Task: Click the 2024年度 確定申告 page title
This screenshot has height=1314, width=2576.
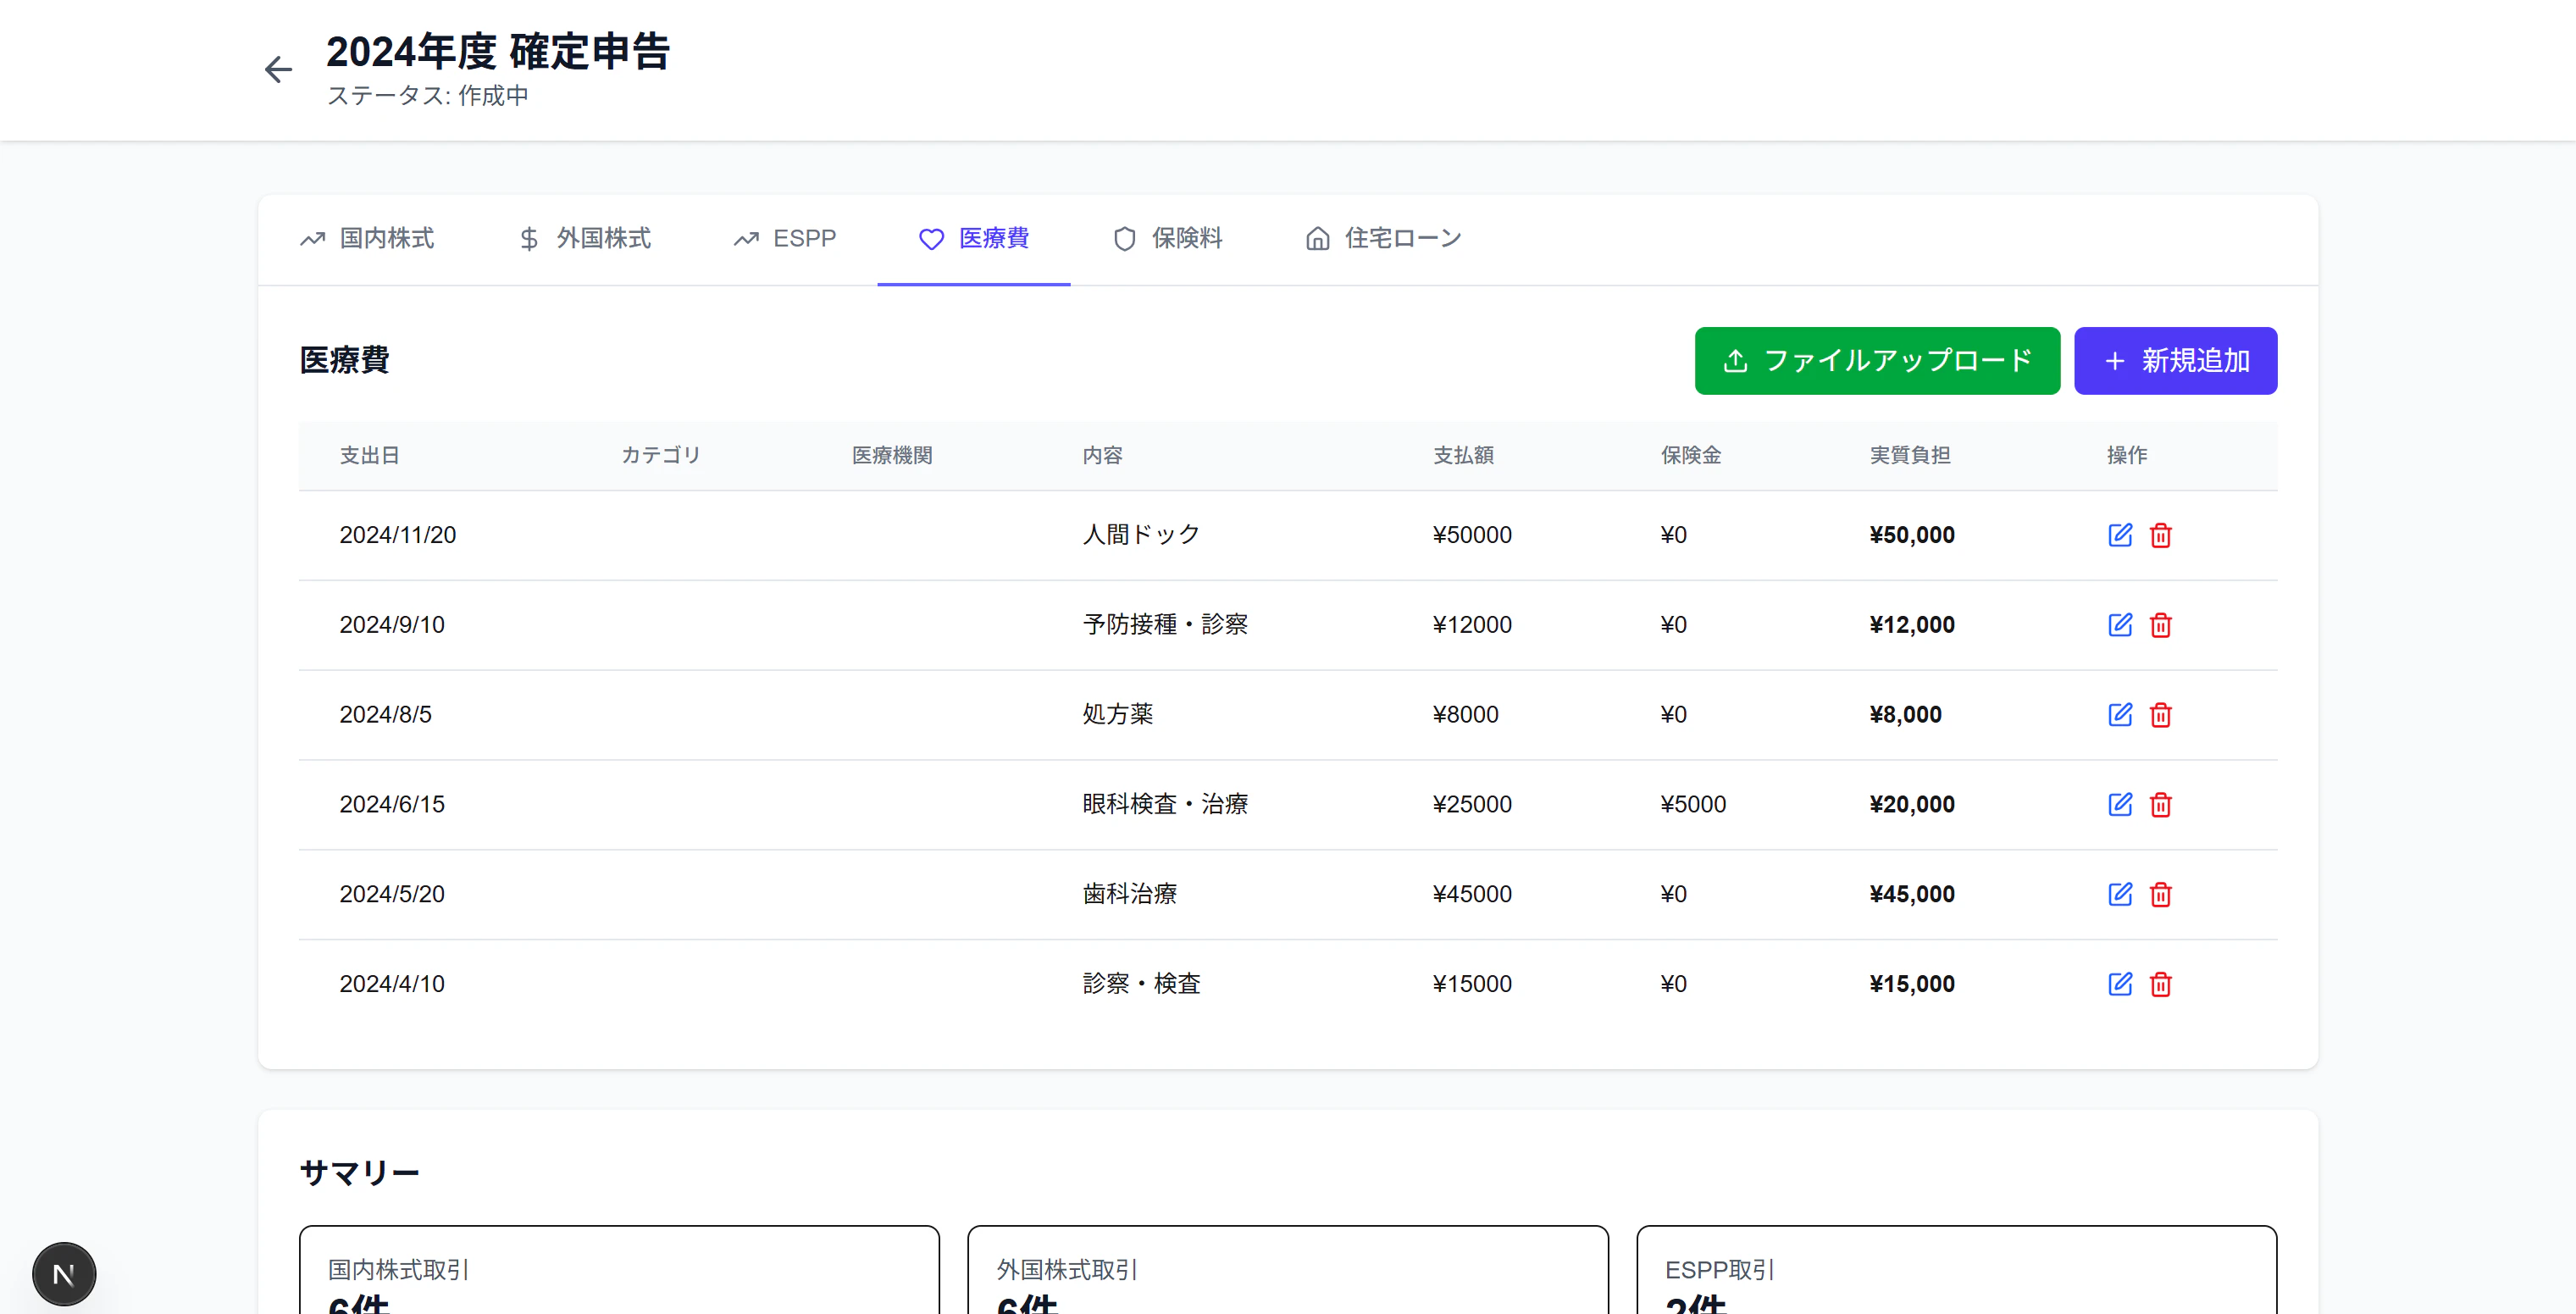Action: tap(498, 52)
